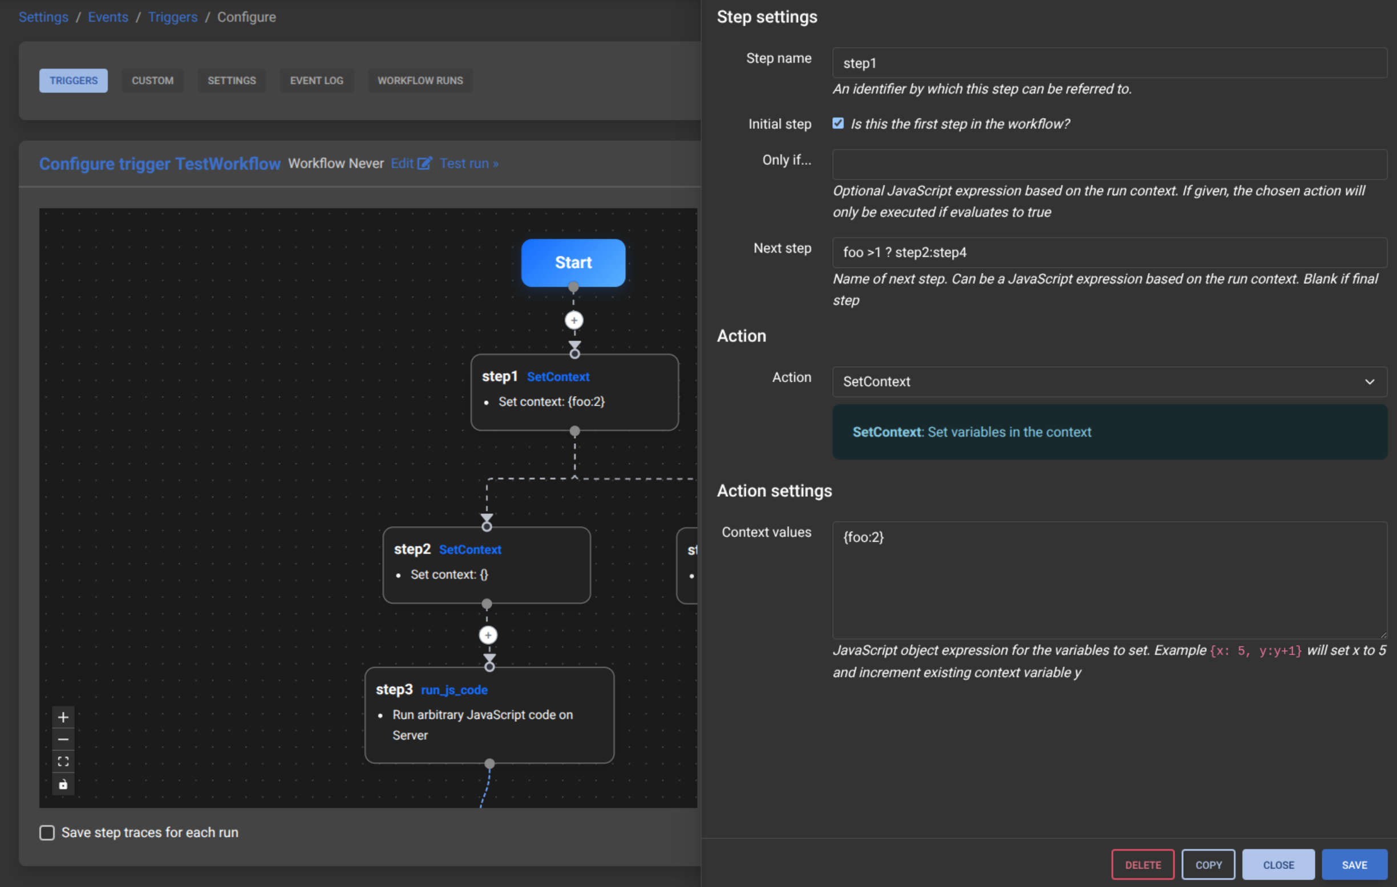Click the Delete step button
This screenshot has width=1397, height=887.
pyautogui.click(x=1143, y=864)
